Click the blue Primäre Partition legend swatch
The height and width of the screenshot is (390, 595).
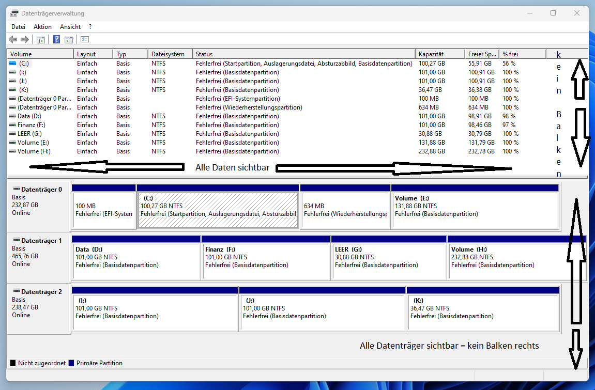coord(71,363)
